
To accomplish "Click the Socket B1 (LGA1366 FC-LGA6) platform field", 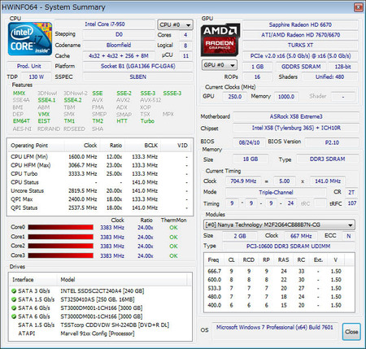I will coord(138,66).
